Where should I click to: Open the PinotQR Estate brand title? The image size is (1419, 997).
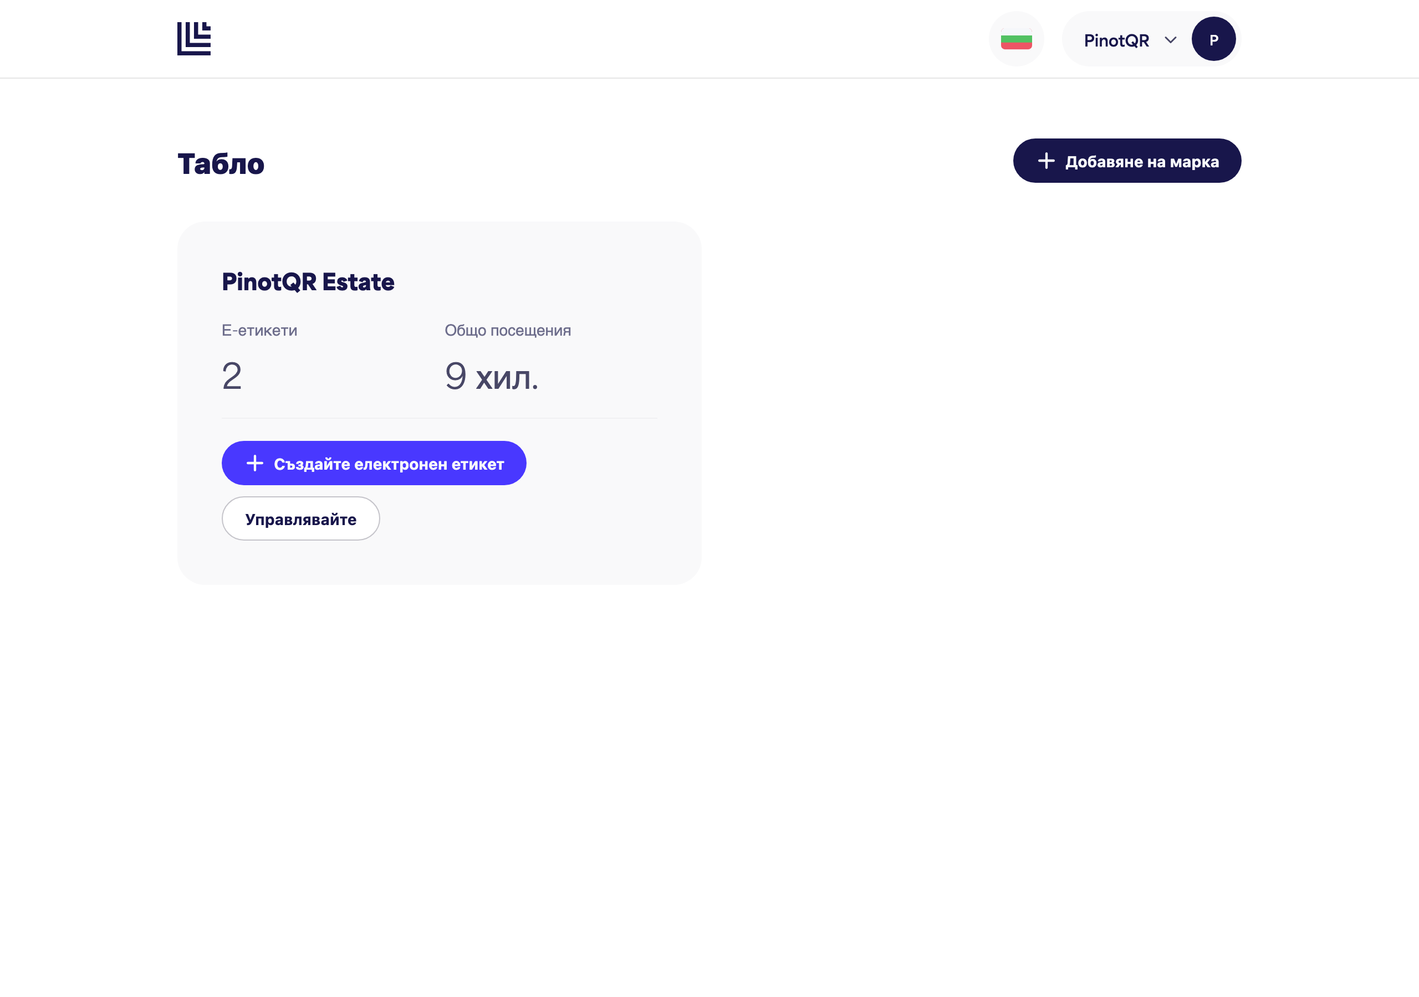point(308,282)
